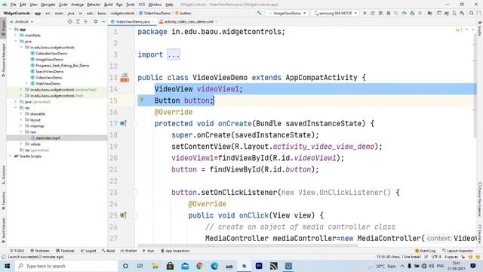Open the Profile app gauge icon
Viewport: 483px width, 272px height.
(404, 14)
